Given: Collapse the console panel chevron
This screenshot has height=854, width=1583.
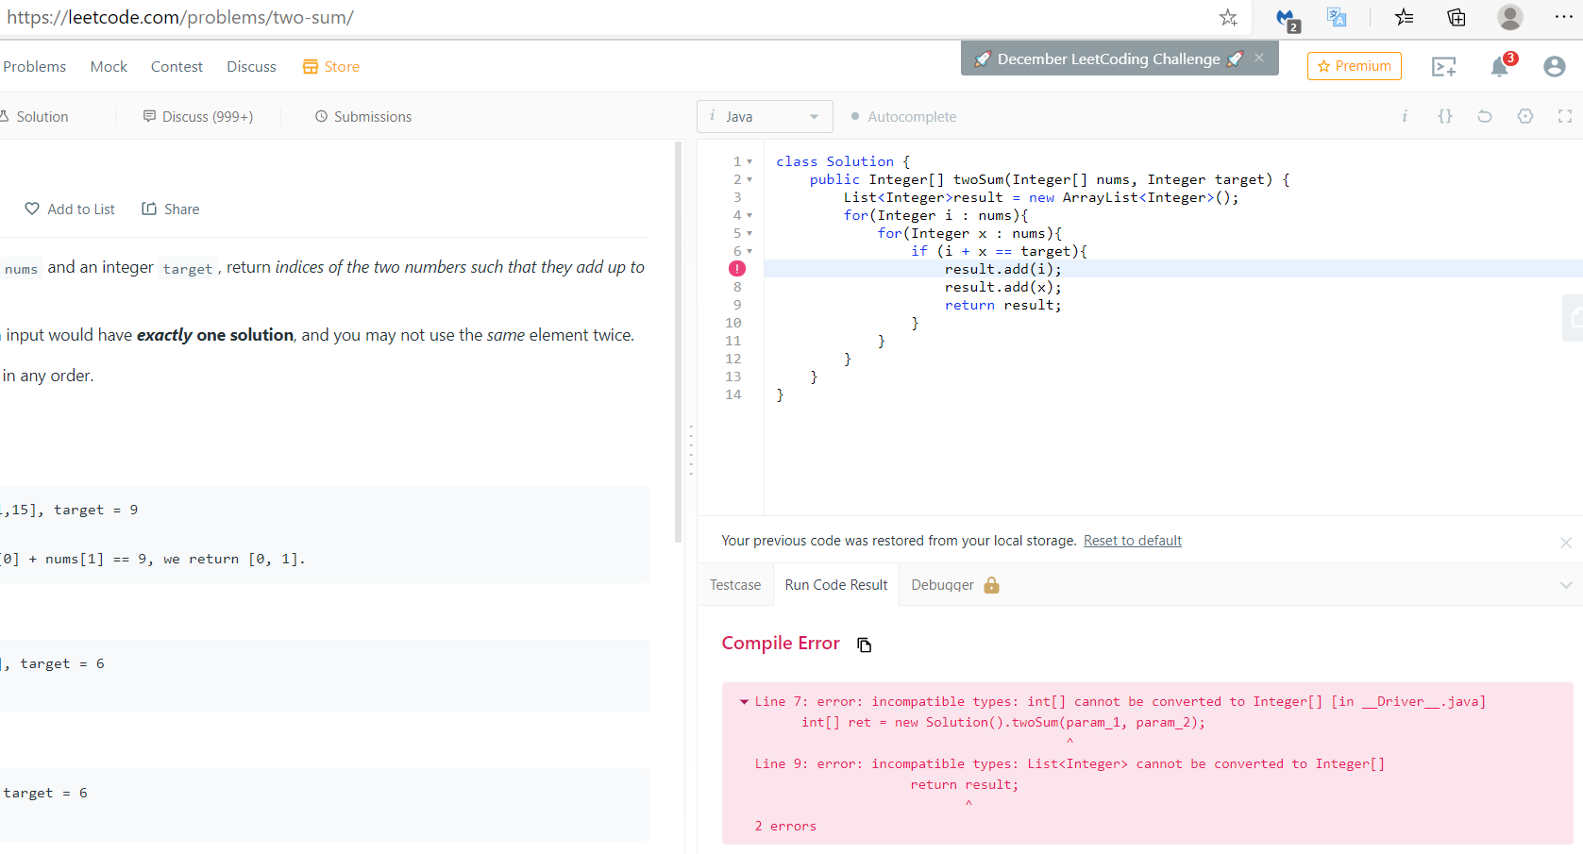Looking at the screenshot, I should tap(1566, 585).
